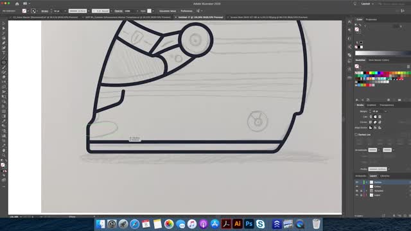Pick the red swatch in Swatches panel
The height and width of the screenshot is (231, 411).
367,73
